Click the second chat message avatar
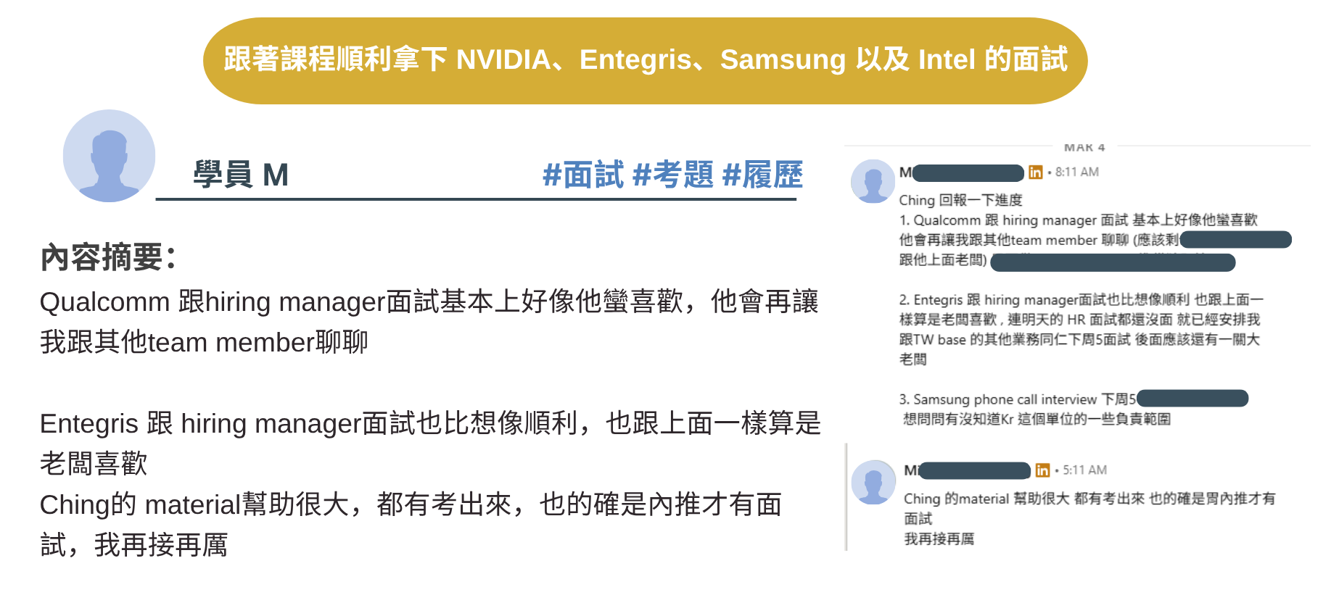 (x=873, y=482)
